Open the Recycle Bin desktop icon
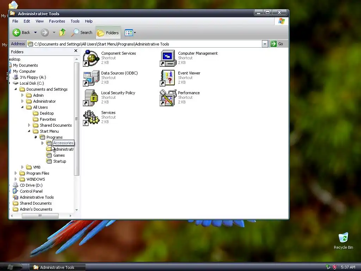The image size is (361, 271). [343, 241]
